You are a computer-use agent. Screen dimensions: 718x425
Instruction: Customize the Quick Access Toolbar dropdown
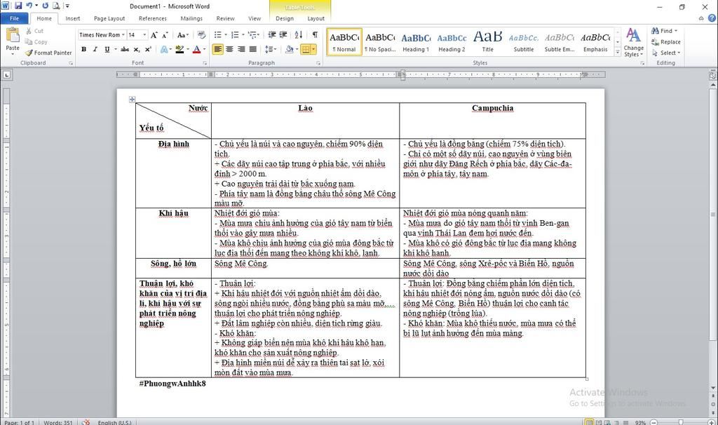tap(67, 6)
